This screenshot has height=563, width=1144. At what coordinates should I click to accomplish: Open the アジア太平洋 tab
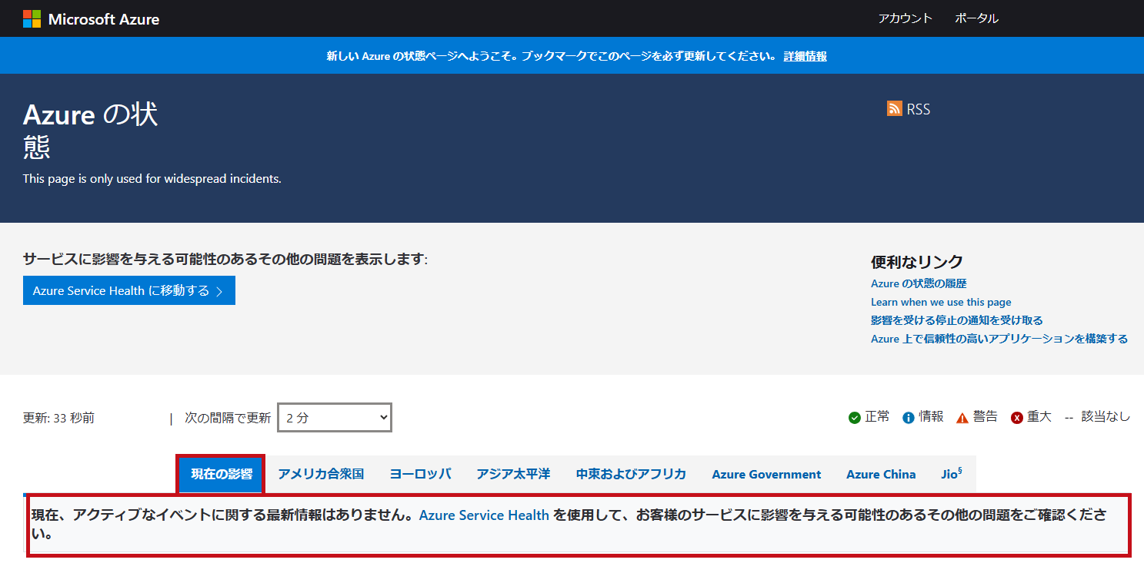point(513,474)
